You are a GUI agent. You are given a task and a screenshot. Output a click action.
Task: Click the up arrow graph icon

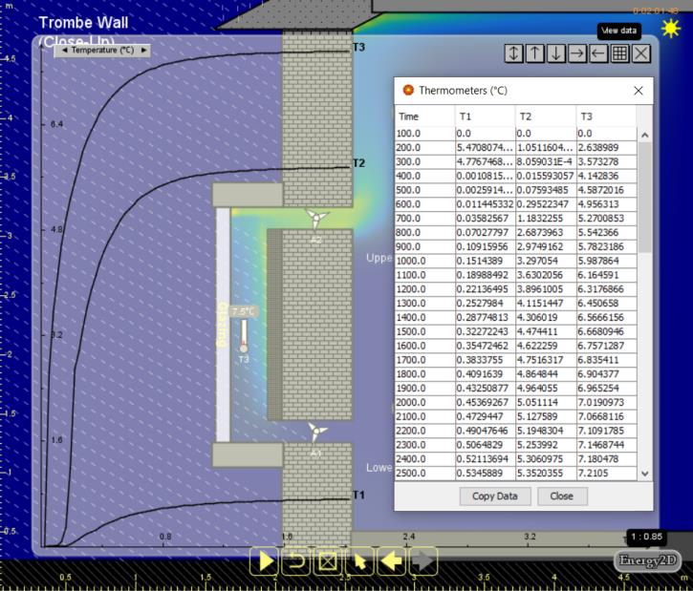[535, 54]
